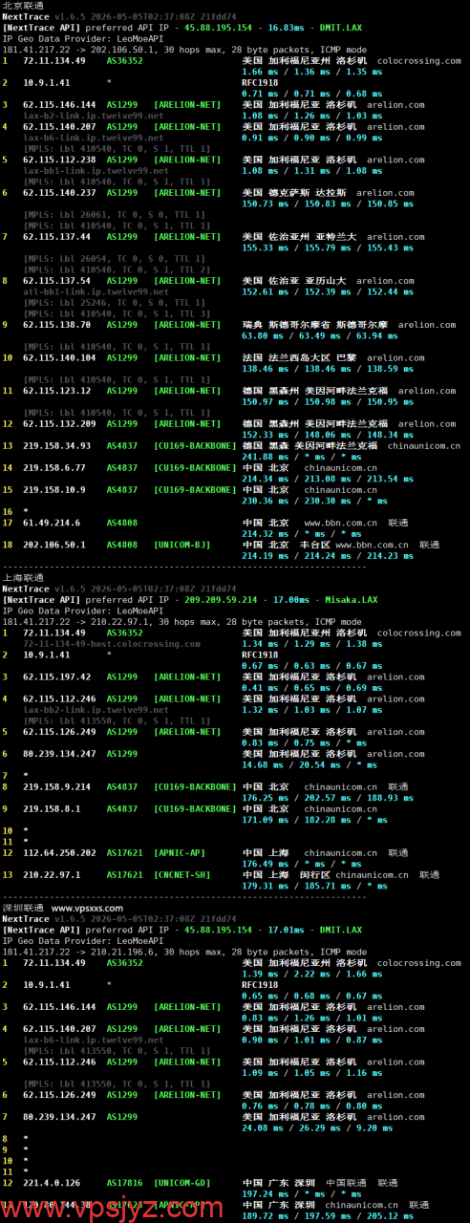Click the 'AS17816' number
The width and height of the screenshot is (470, 1223).
click(x=124, y=1183)
